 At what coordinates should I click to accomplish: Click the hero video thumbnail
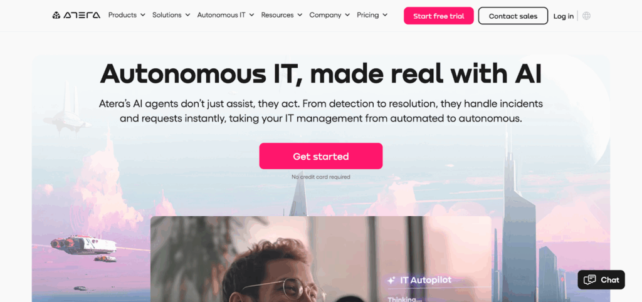320,259
